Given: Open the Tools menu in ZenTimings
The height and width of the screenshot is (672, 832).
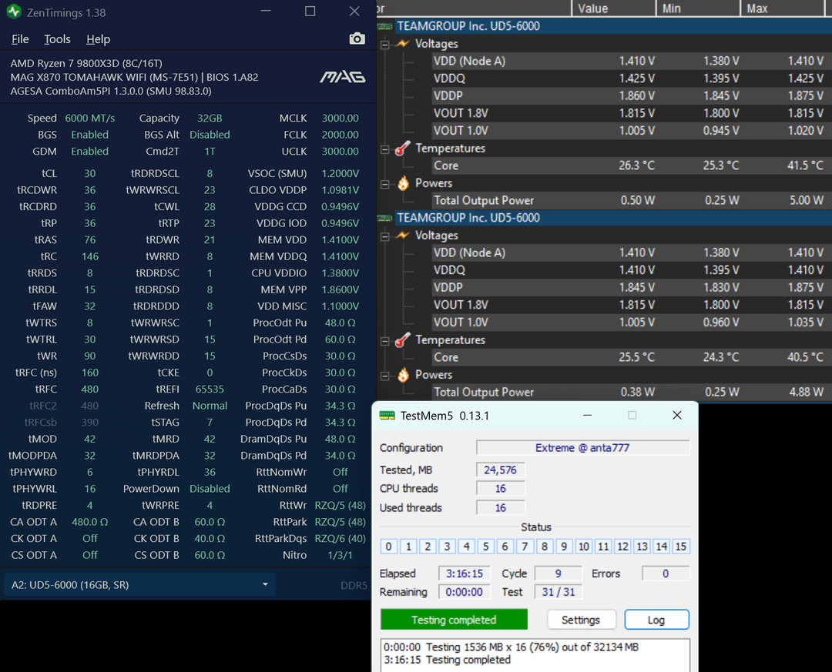Looking at the screenshot, I should (57, 39).
